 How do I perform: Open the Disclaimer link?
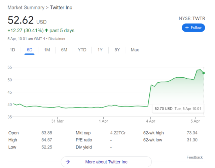click(57, 39)
